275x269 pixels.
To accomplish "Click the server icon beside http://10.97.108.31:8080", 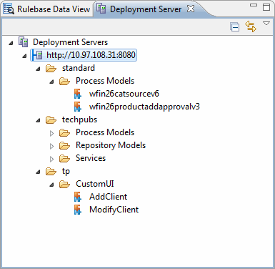I will [38, 55].
